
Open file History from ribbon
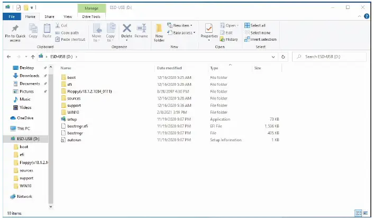[x=229, y=39]
